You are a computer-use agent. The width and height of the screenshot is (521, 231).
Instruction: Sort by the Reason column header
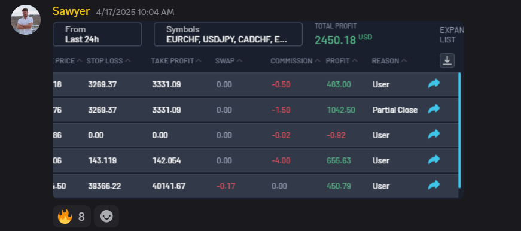click(389, 61)
